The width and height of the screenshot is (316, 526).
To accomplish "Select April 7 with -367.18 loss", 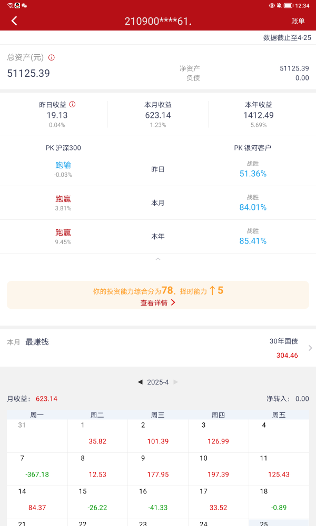I will (x=37, y=469).
